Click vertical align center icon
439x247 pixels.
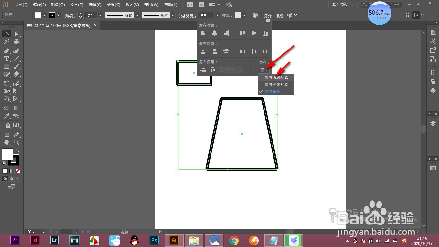pyautogui.click(x=254, y=33)
